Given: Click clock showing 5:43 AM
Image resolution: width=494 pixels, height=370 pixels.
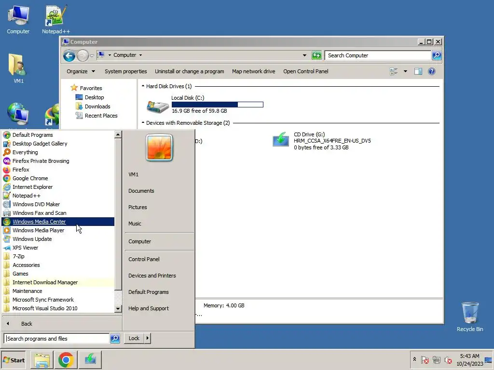Looking at the screenshot, I should [x=469, y=356].
